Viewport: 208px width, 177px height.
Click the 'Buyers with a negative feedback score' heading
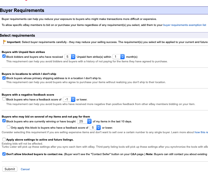(28, 94)
